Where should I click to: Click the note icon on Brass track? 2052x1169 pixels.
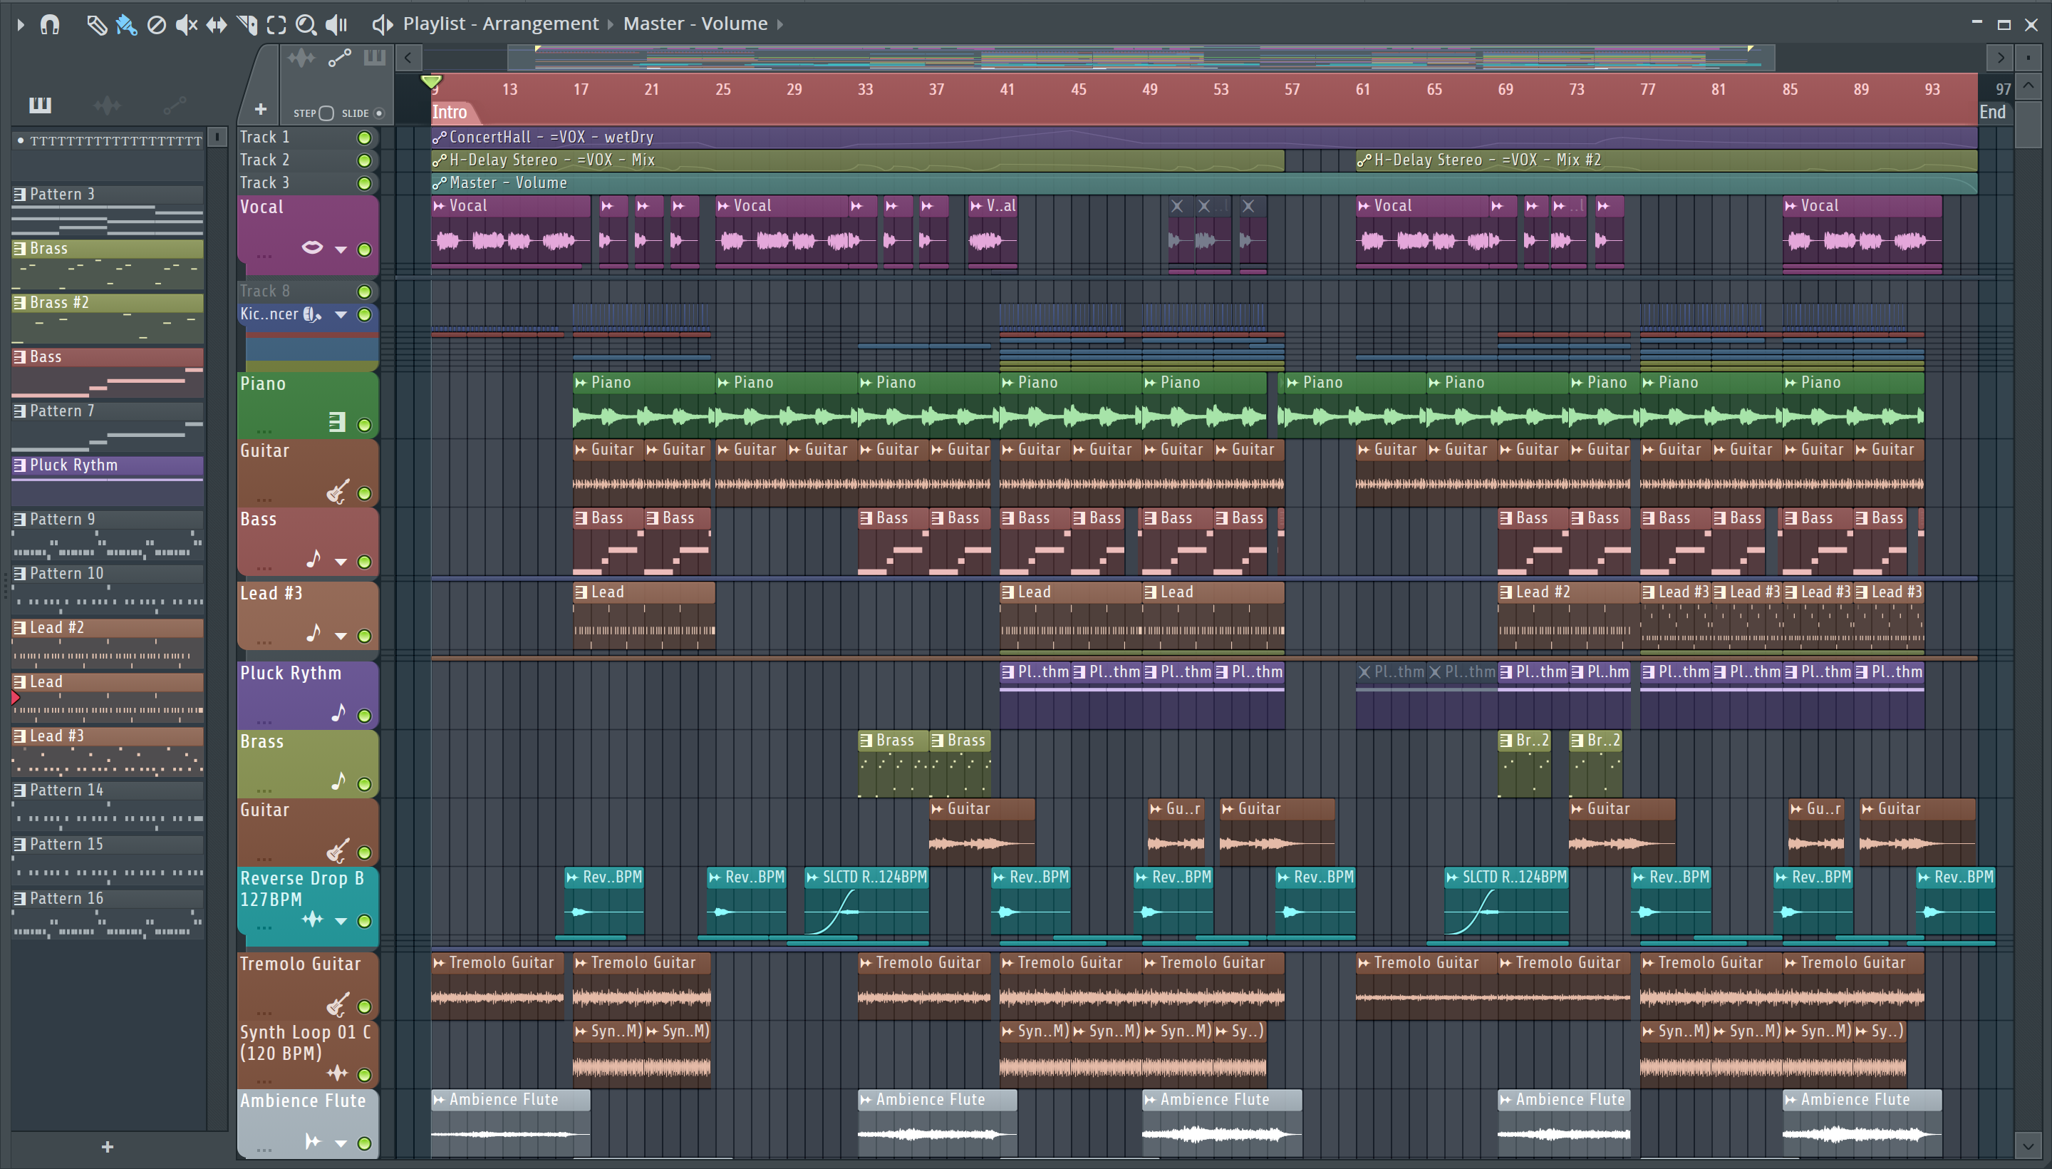pos(338,781)
